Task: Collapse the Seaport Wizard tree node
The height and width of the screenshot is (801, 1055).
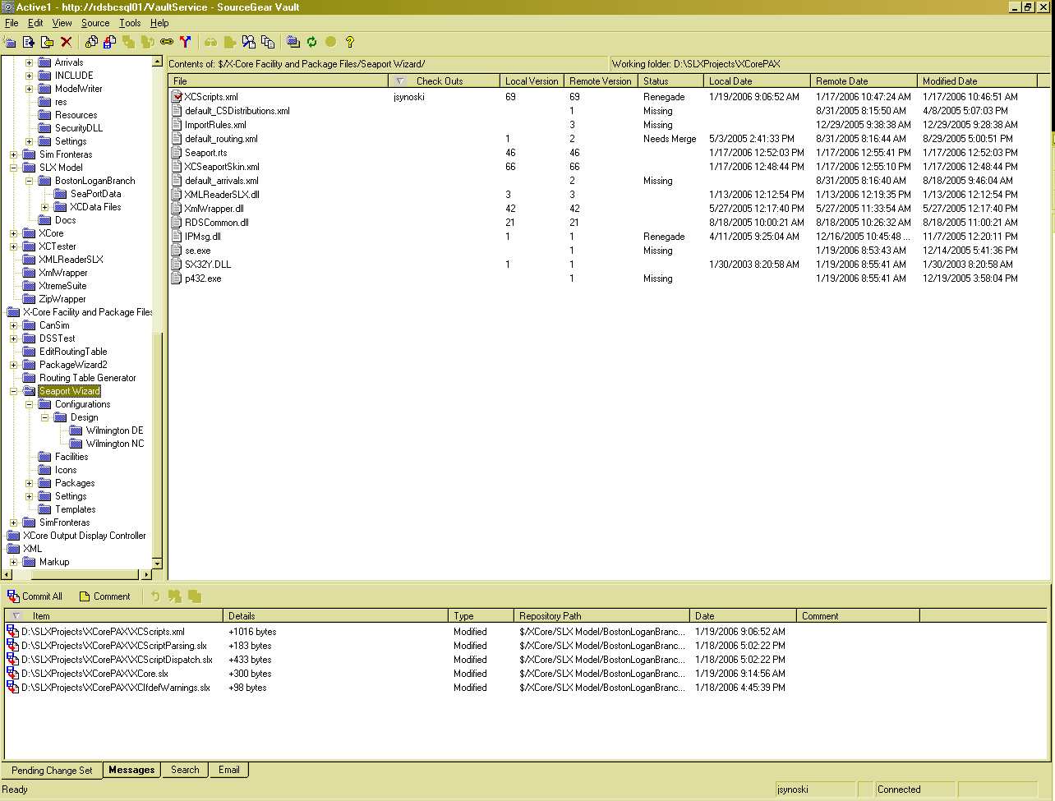Action: [13, 391]
